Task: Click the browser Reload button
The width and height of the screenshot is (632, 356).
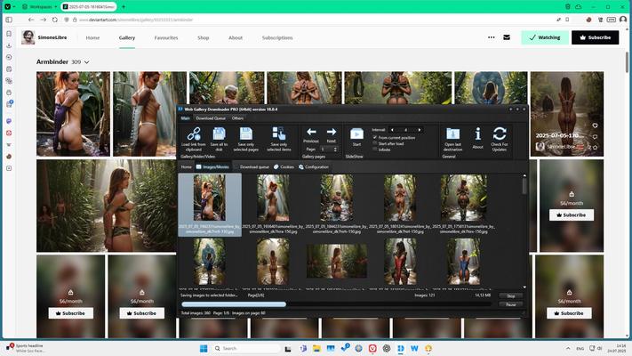Action: click(55, 20)
